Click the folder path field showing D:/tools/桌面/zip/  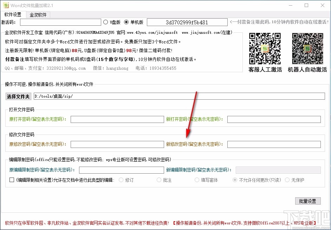click(x=176, y=96)
